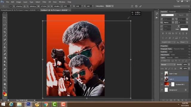Select the Lasso tool
191x107 pixels.
(5, 25)
